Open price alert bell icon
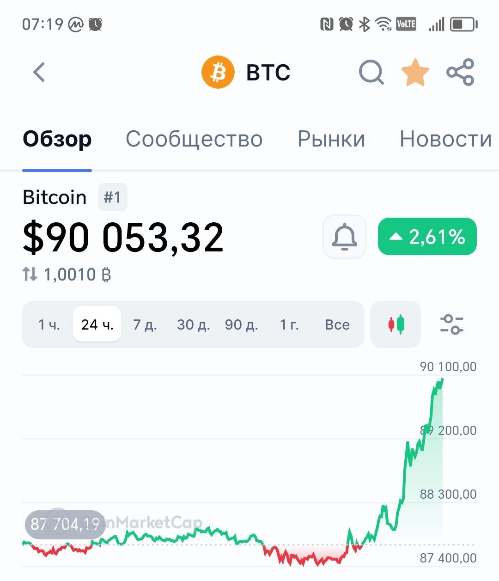This screenshot has height=581, width=499. coord(345,237)
